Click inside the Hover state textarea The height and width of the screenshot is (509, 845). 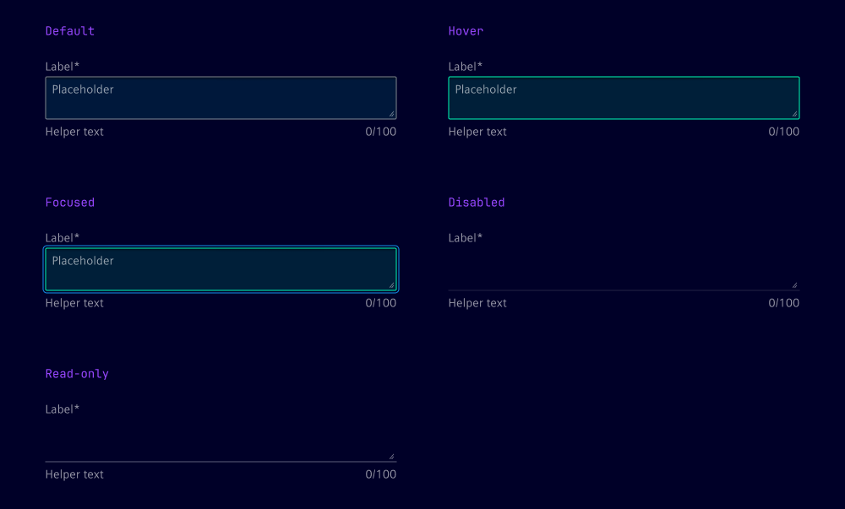click(x=623, y=99)
